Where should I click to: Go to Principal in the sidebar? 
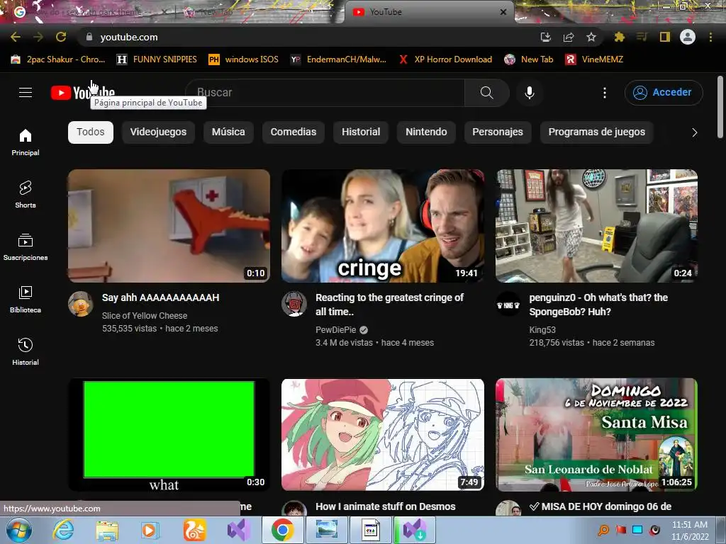click(26, 142)
